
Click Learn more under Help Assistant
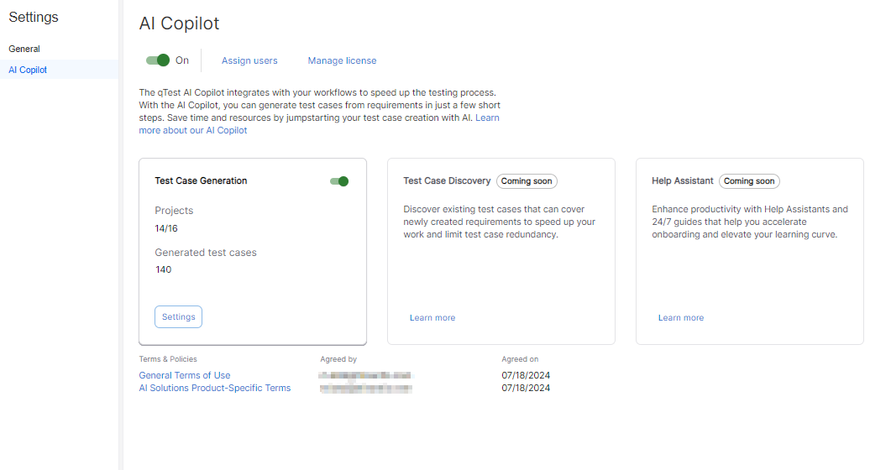coord(681,318)
